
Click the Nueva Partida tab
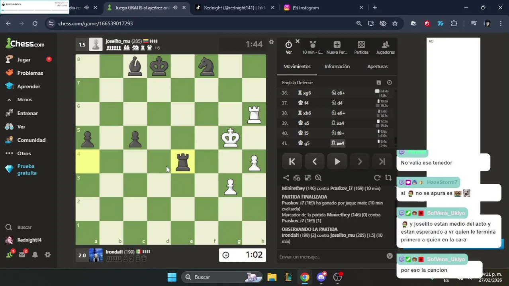pos(337,47)
